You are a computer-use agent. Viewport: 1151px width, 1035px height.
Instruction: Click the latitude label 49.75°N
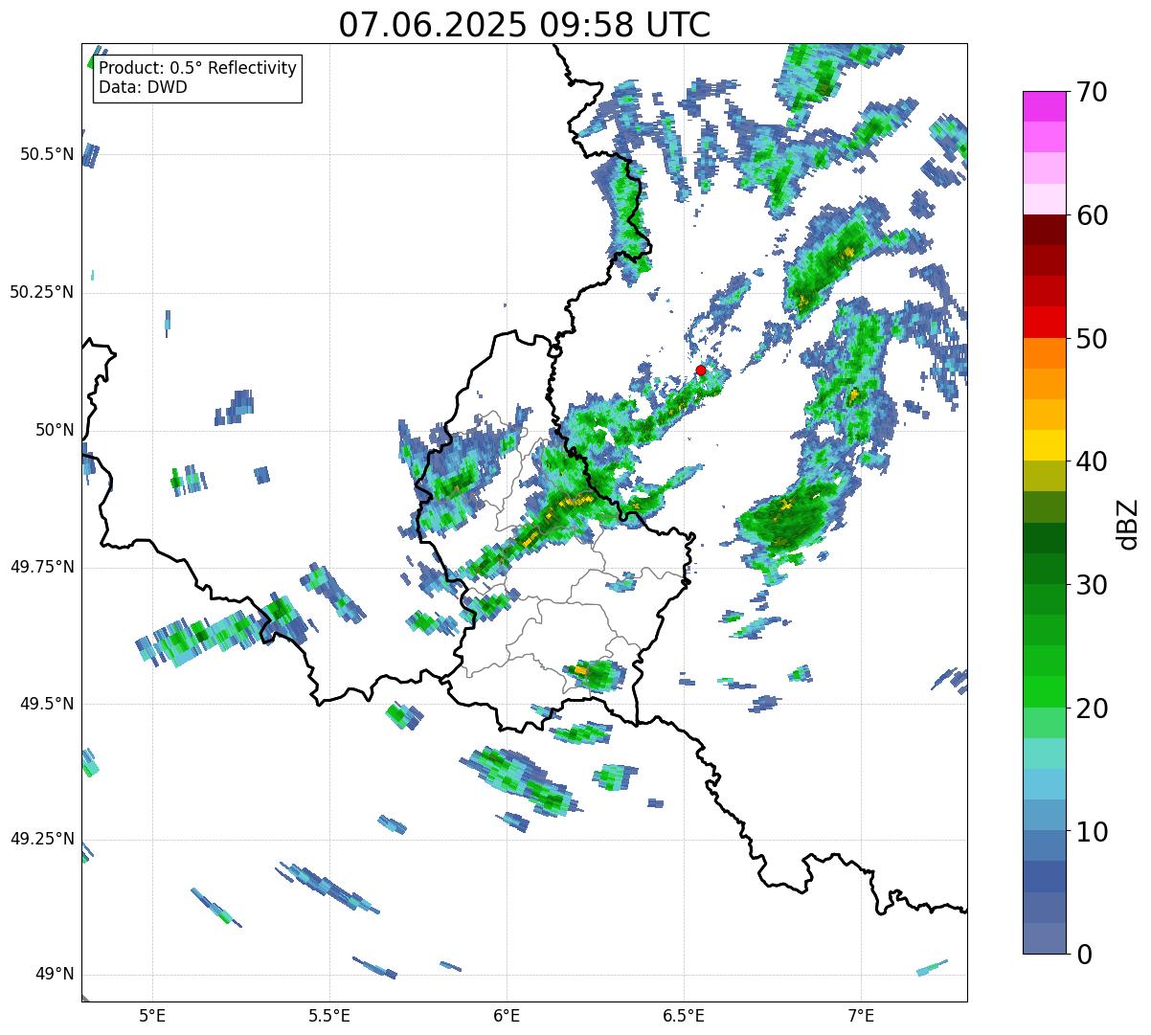[x=41, y=567]
